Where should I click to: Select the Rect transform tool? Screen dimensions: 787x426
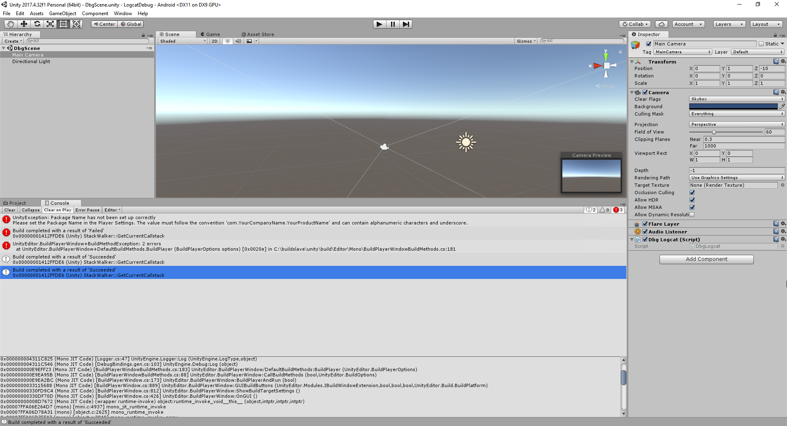point(63,24)
